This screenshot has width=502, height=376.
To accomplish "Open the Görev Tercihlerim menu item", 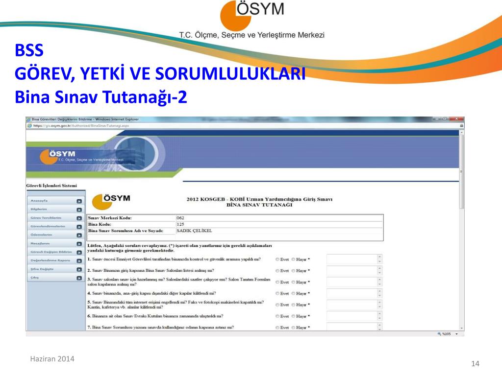I will click(55, 218).
